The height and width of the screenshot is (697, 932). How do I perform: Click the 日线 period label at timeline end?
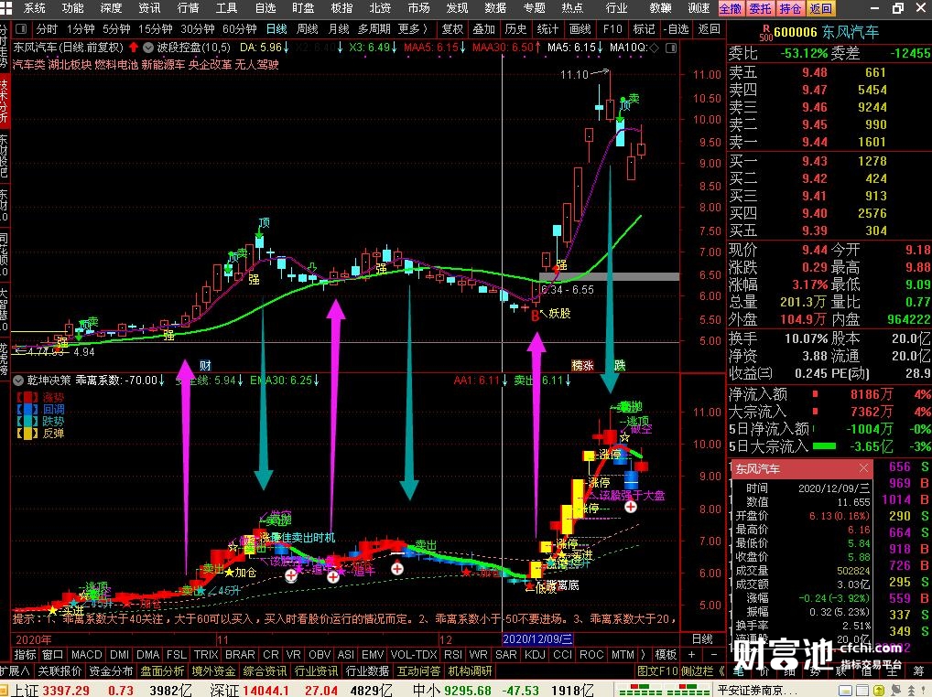pyautogui.click(x=702, y=638)
